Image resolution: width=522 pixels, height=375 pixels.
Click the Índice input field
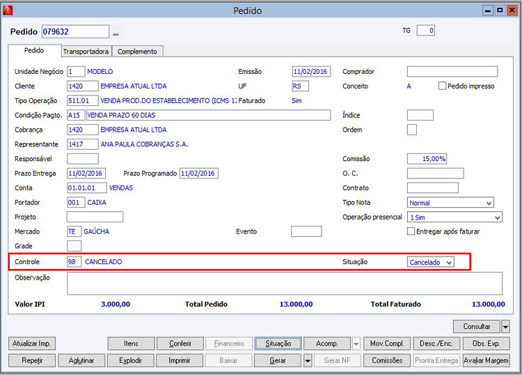420,115
